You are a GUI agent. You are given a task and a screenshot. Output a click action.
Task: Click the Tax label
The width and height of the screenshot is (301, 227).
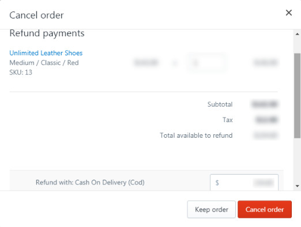pyautogui.click(x=228, y=120)
